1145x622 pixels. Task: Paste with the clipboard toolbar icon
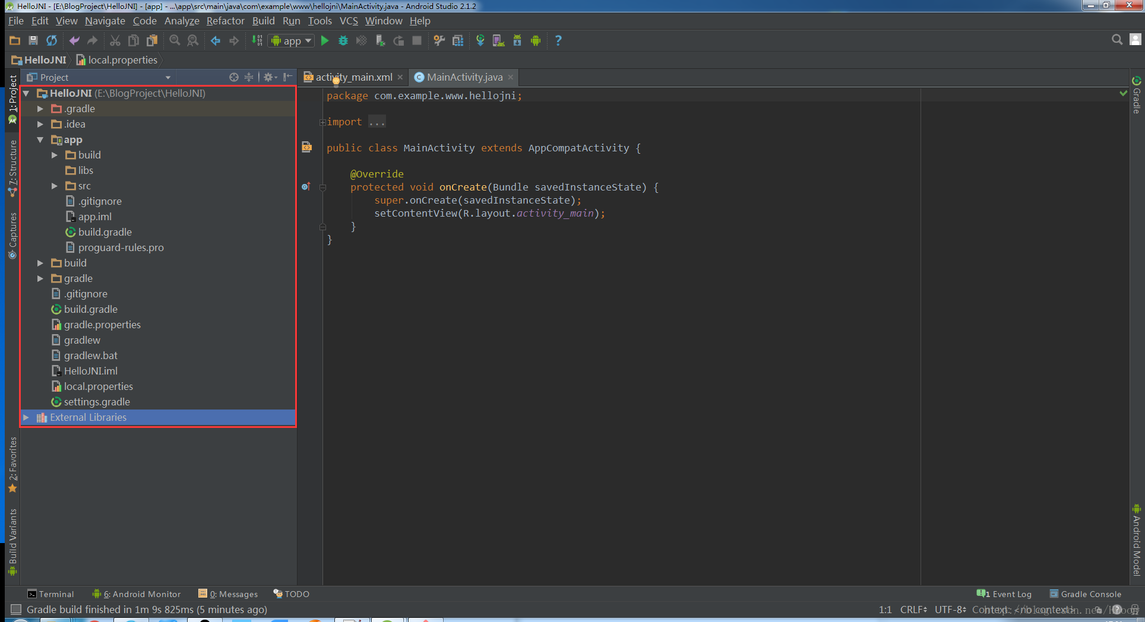coord(152,40)
